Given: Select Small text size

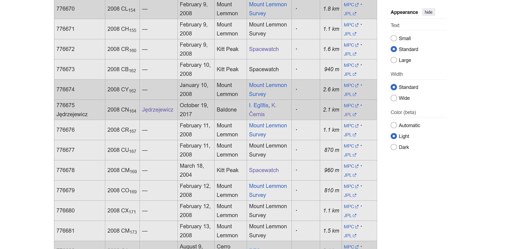Looking at the screenshot, I should click(394, 38).
